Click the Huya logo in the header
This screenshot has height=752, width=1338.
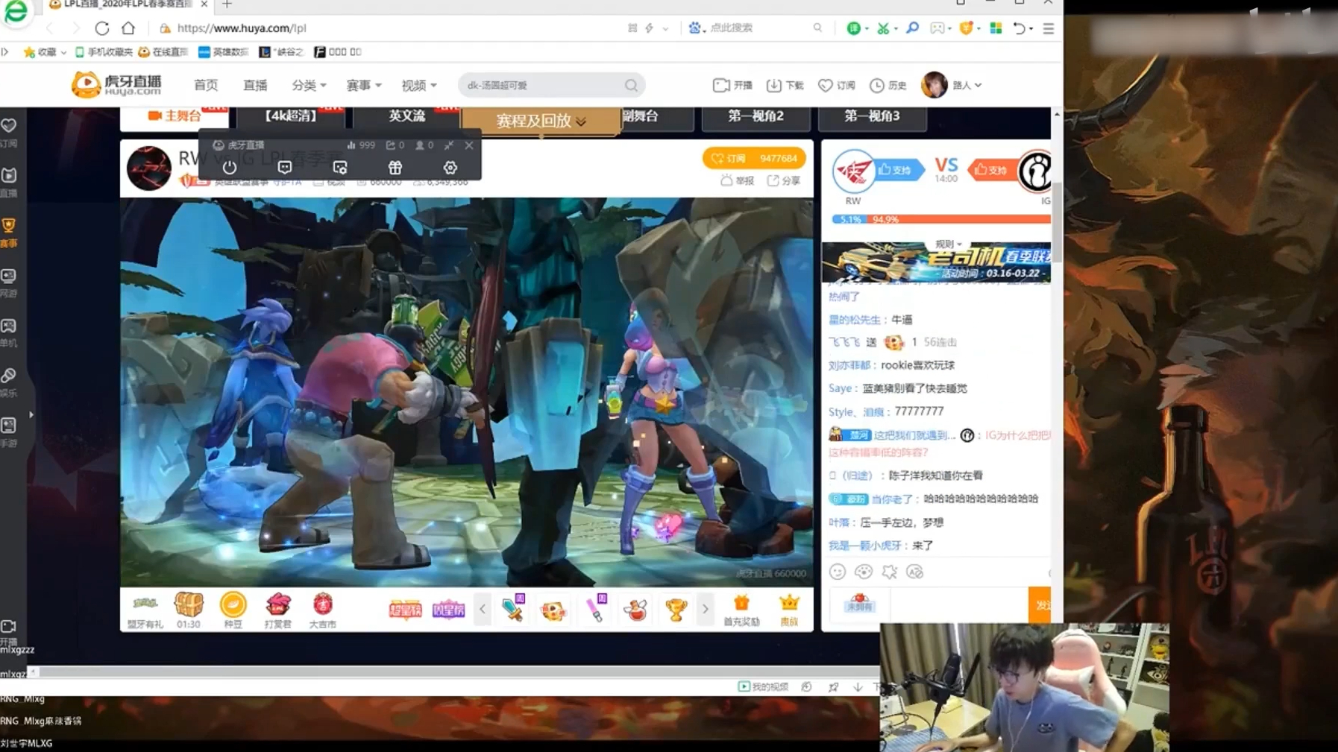[116, 85]
